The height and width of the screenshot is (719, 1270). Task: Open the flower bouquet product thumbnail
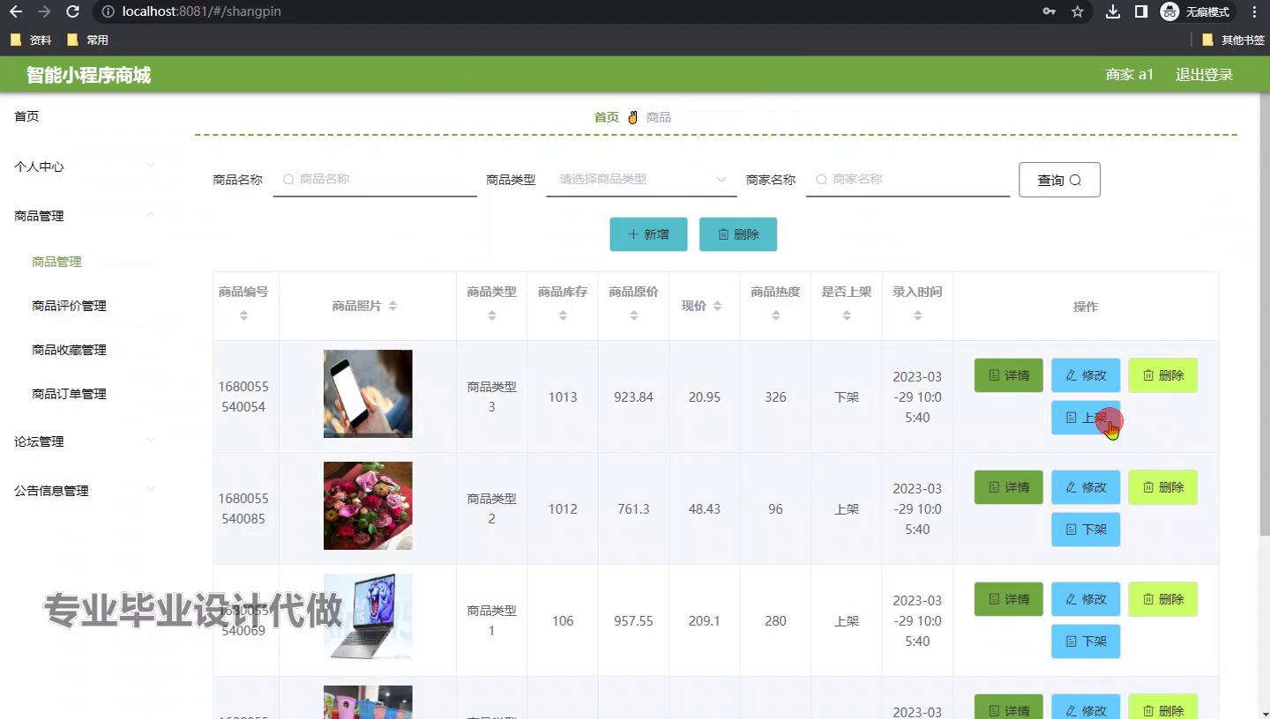[368, 506]
